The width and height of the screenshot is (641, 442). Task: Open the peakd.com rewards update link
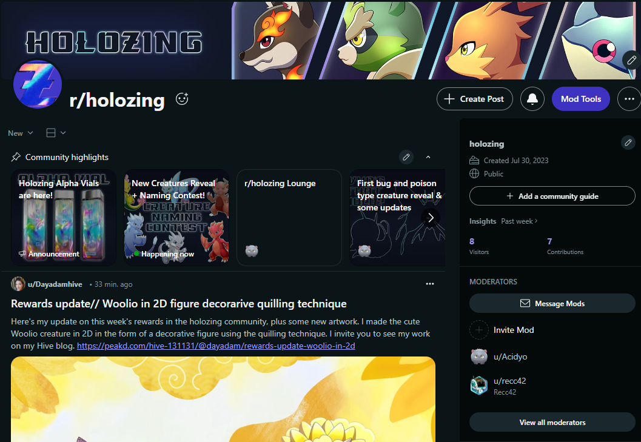click(216, 346)
